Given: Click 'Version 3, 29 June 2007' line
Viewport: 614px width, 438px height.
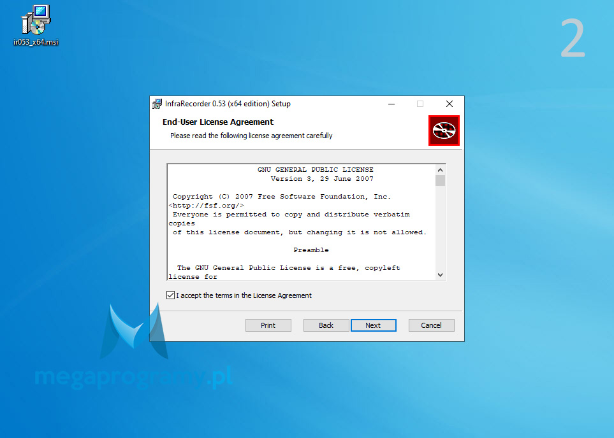Looking at the screenshot, I should pyautogui.click(x=322, y=179).
